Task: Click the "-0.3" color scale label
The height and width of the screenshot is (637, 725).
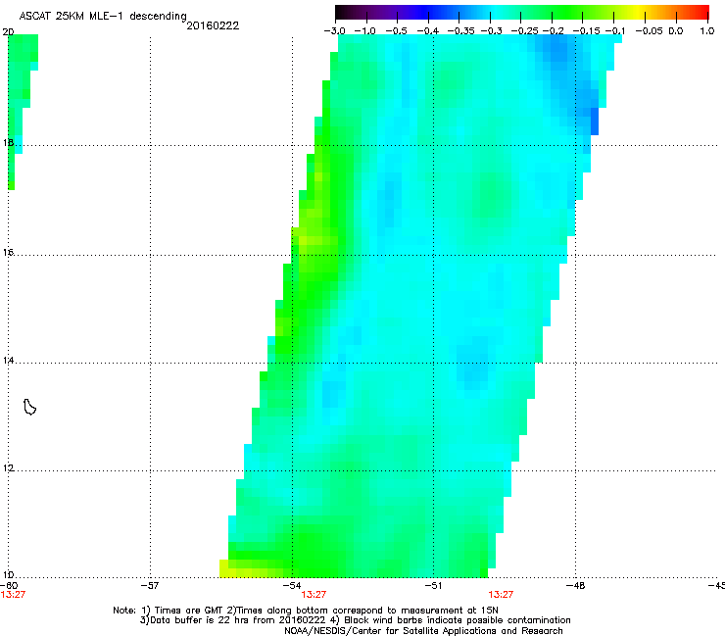Action: pyautogui.click(x=492, y=31)
